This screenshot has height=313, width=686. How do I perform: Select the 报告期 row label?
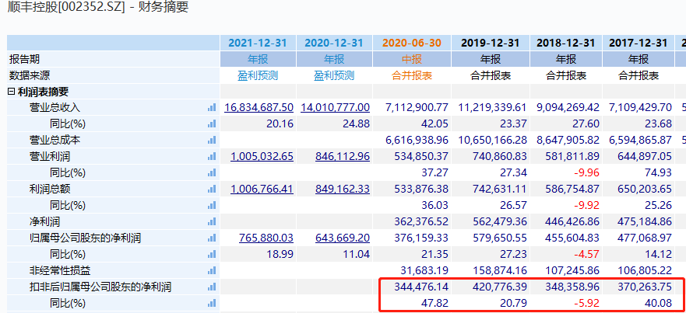[24, 59]
